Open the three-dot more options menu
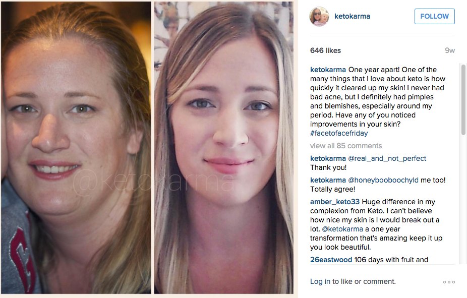The image size is (467, 298). [x=449, y=282]
